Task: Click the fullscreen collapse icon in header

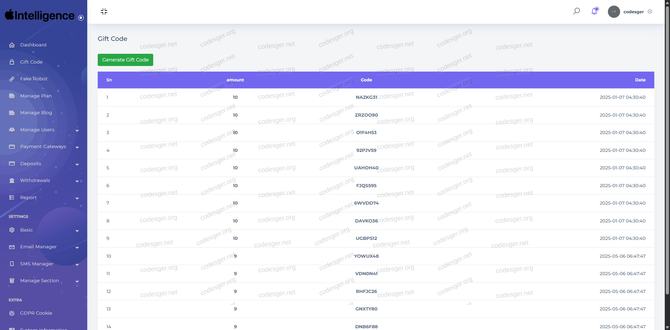Action: point(104,12)
